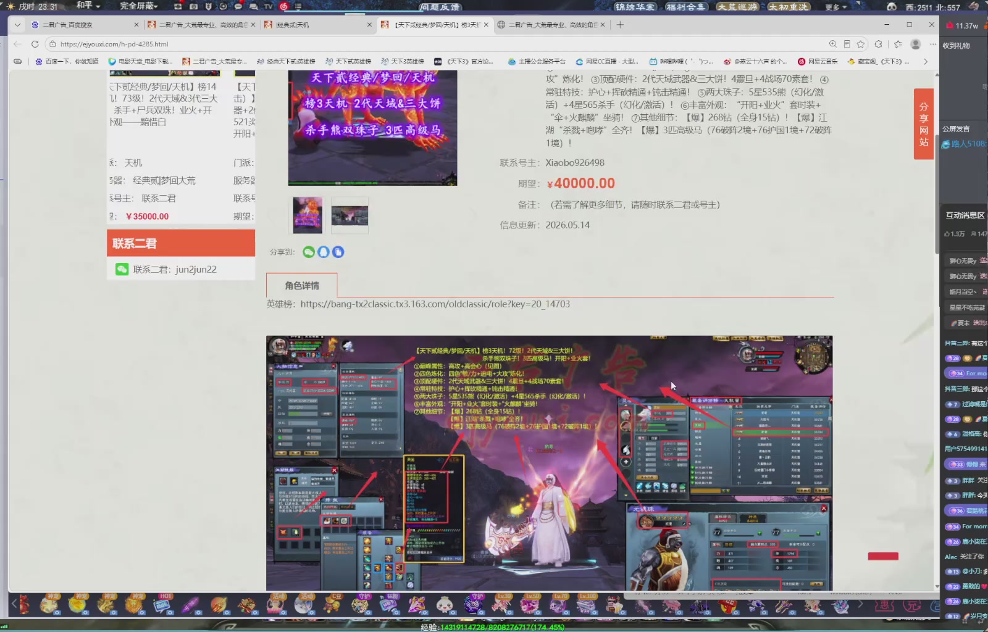Share listing via the third blue share icon
The height and width of the screenshot is (632, 988).
[x=338, y=252]
